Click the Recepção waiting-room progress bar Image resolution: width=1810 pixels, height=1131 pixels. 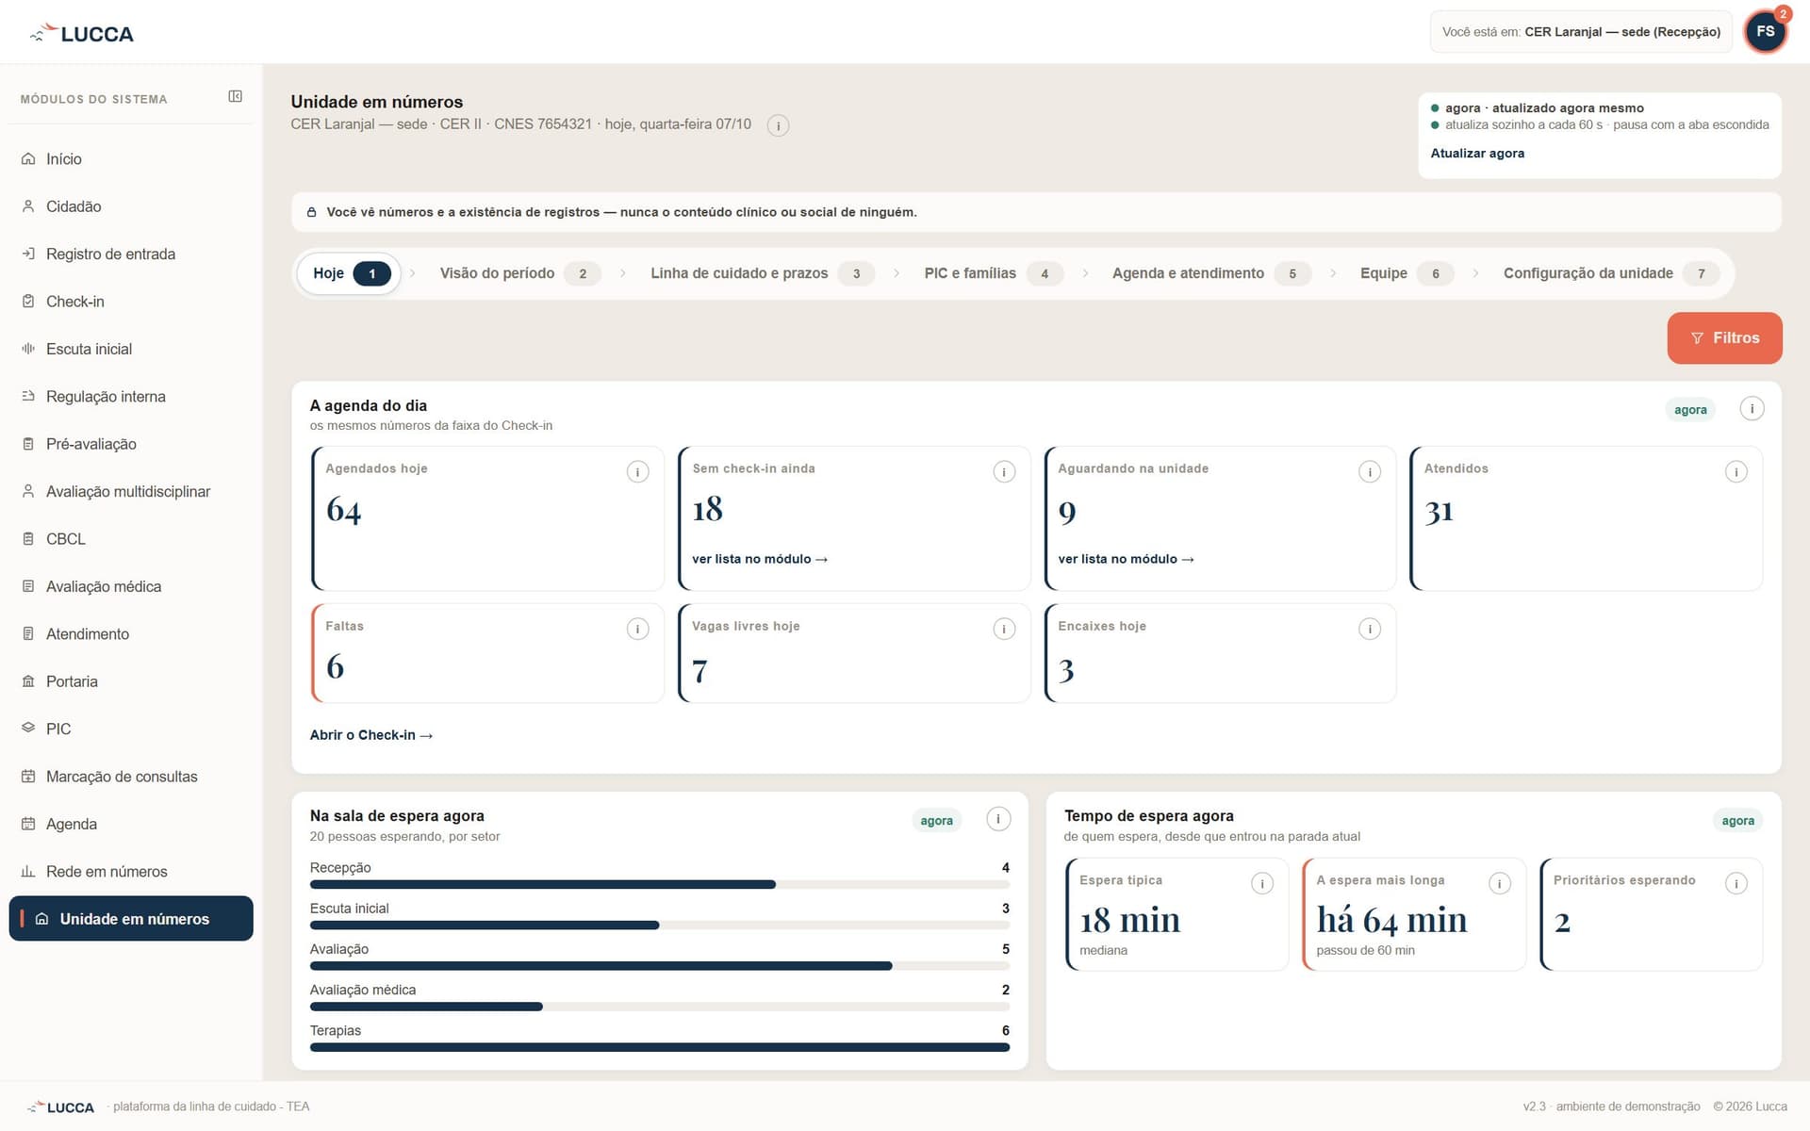660,885
